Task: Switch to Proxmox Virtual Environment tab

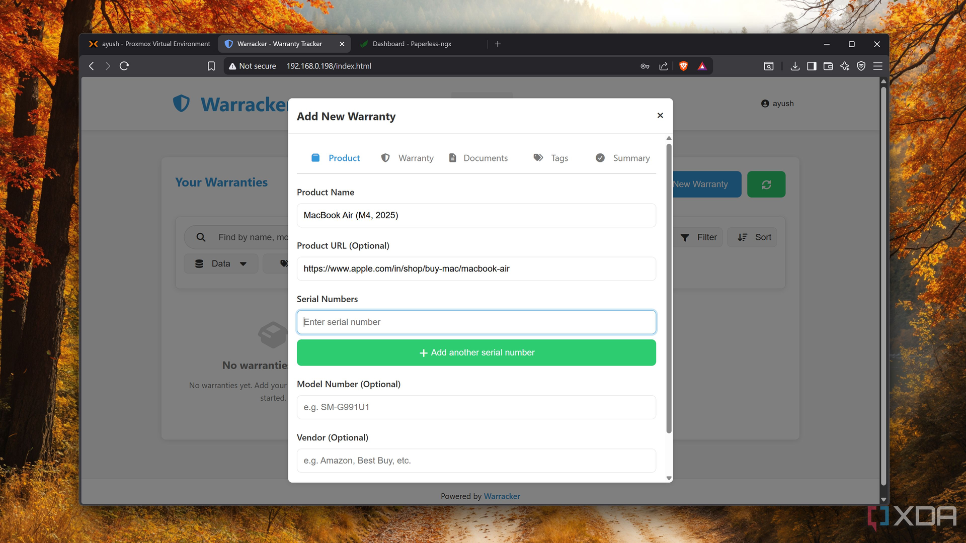Action: (x=150, y=44)
